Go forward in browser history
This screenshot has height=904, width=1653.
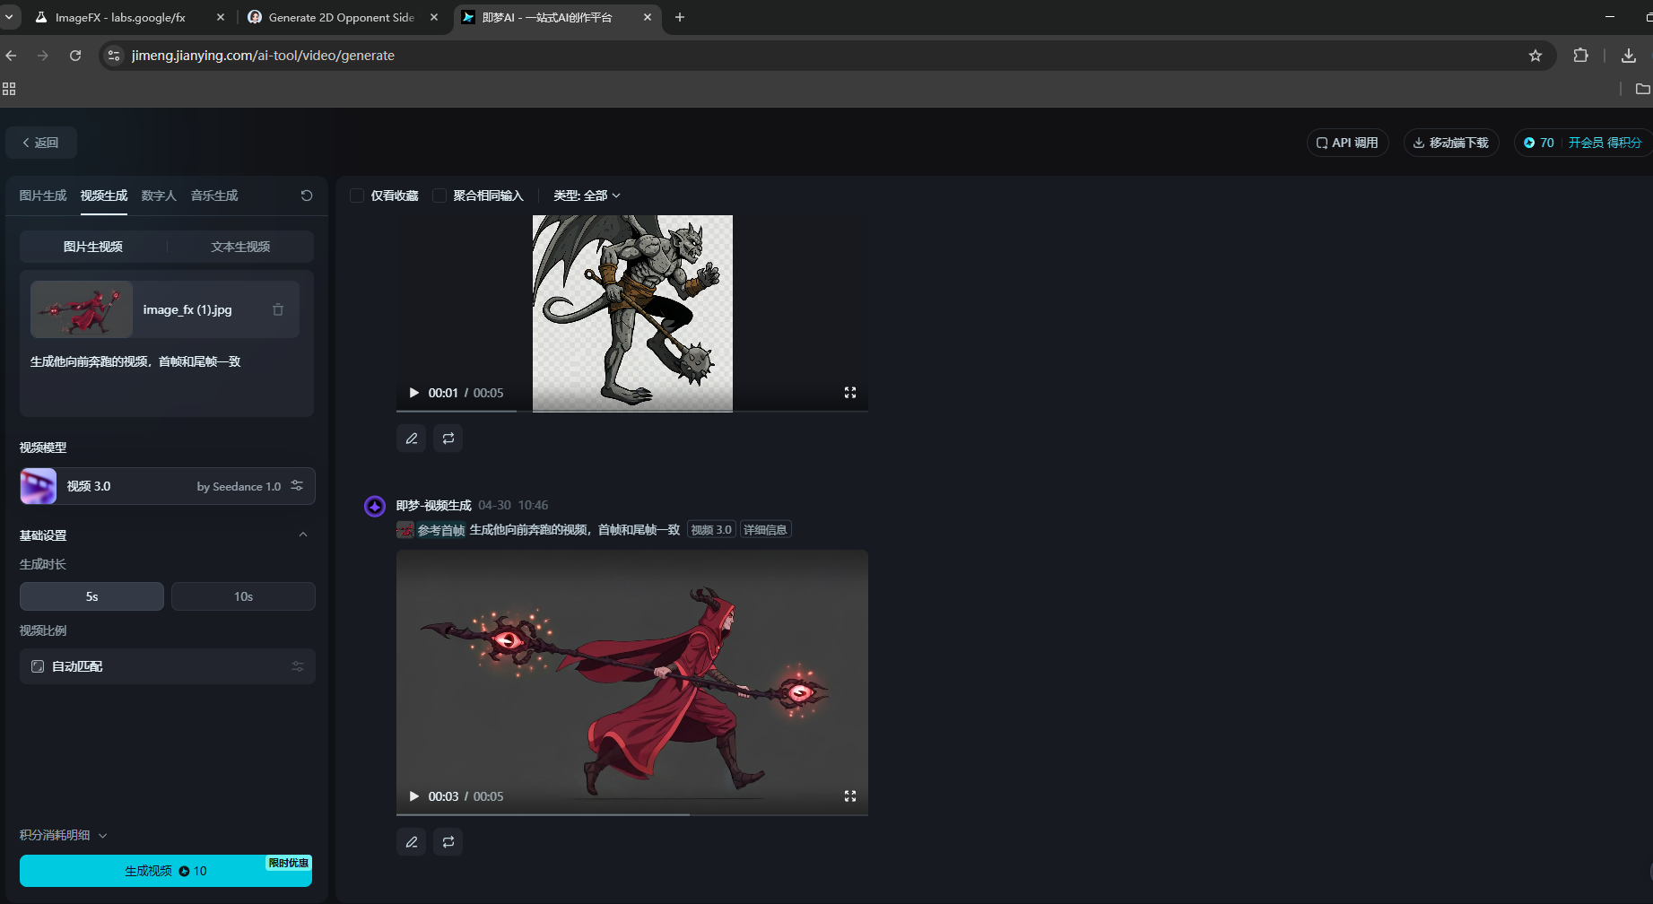click(43, 56)
